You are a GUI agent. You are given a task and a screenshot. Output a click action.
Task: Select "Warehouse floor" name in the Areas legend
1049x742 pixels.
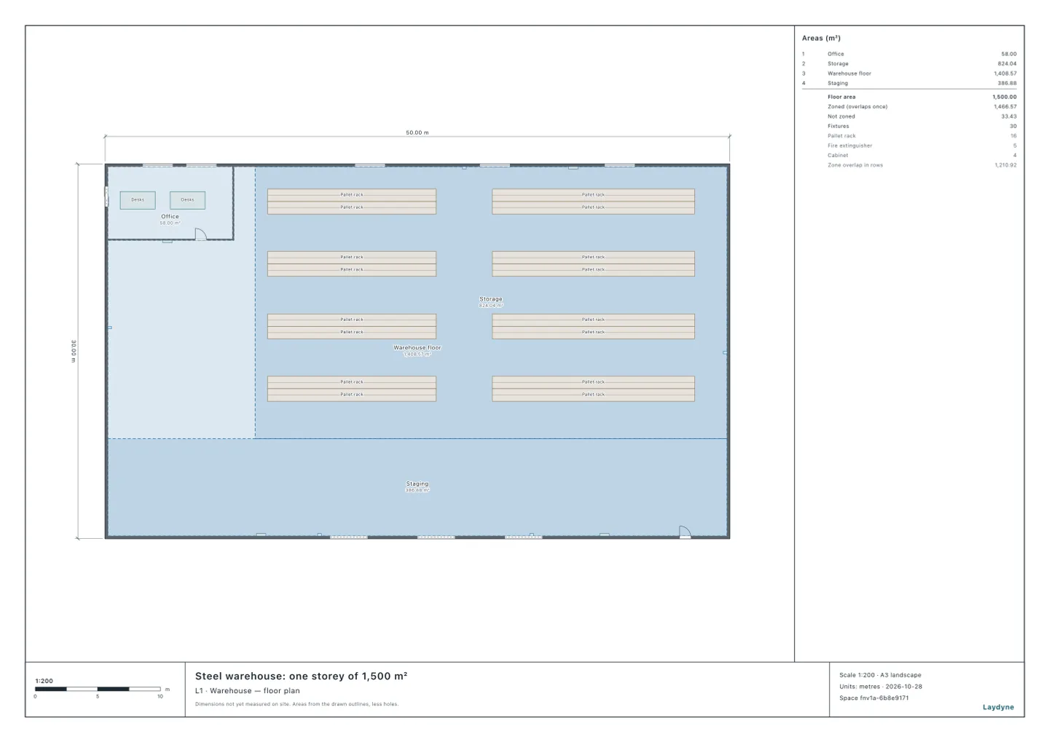click(x=849, y=74)
